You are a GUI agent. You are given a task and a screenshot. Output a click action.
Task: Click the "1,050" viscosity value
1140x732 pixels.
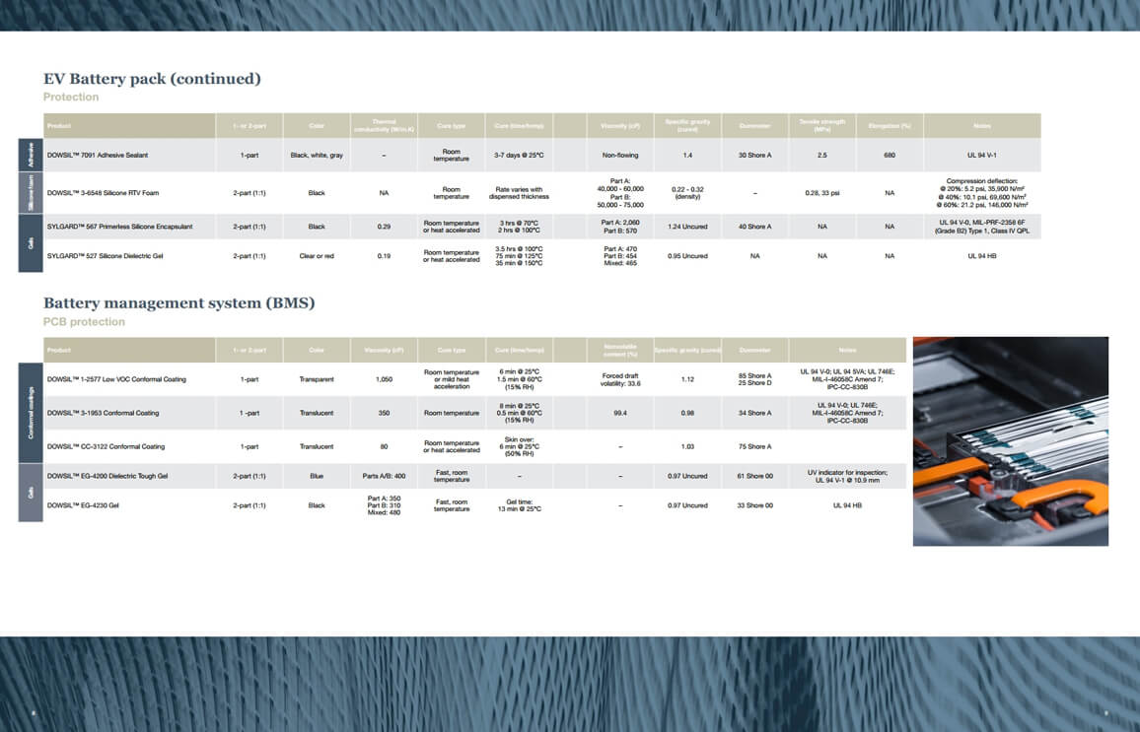coord(384,379)
